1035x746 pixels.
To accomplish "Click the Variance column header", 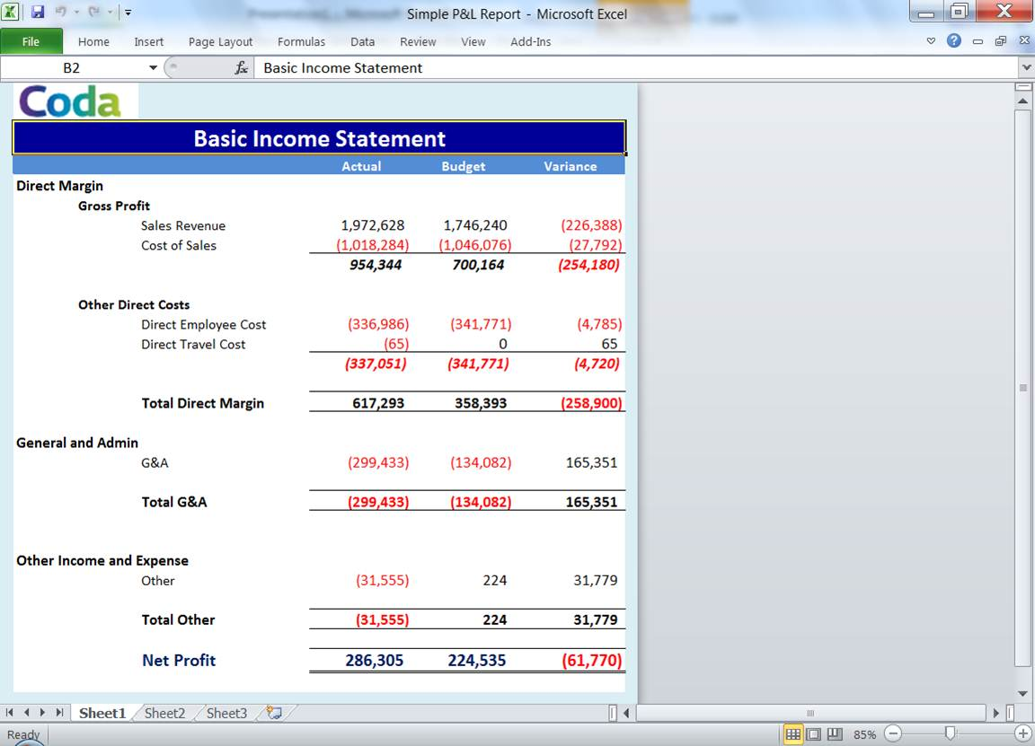I will pos(571,166).
